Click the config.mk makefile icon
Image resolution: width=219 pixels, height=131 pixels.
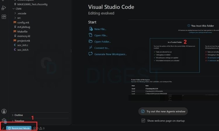point(15,22)
